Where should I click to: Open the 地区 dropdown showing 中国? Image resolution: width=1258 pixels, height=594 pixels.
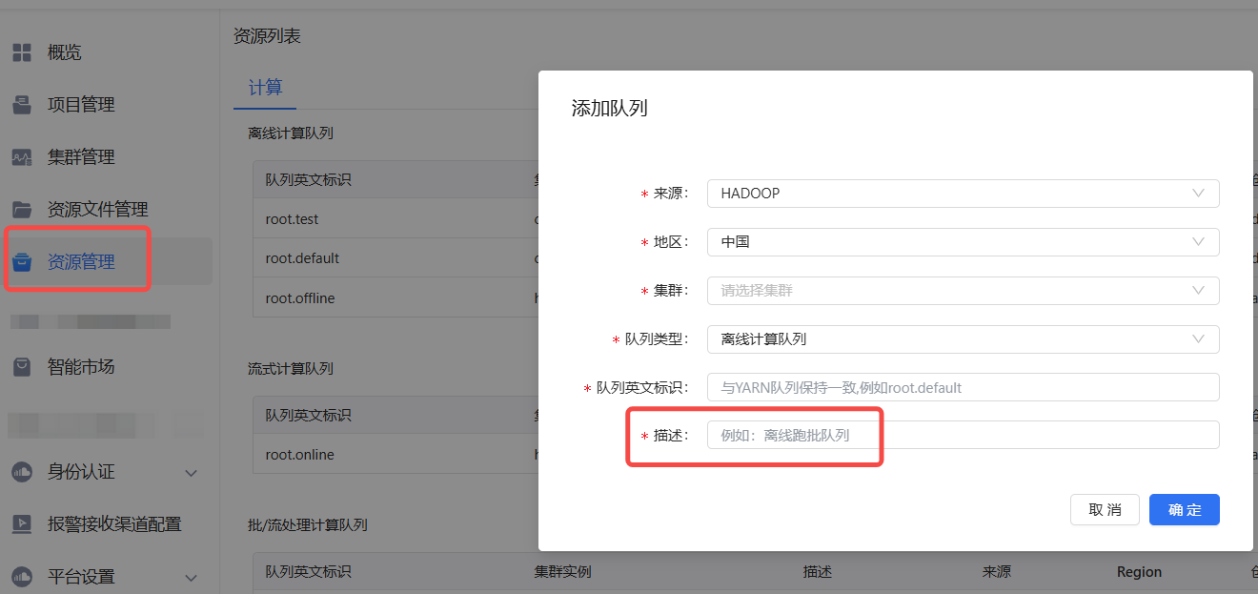click(x=963, y=242)
